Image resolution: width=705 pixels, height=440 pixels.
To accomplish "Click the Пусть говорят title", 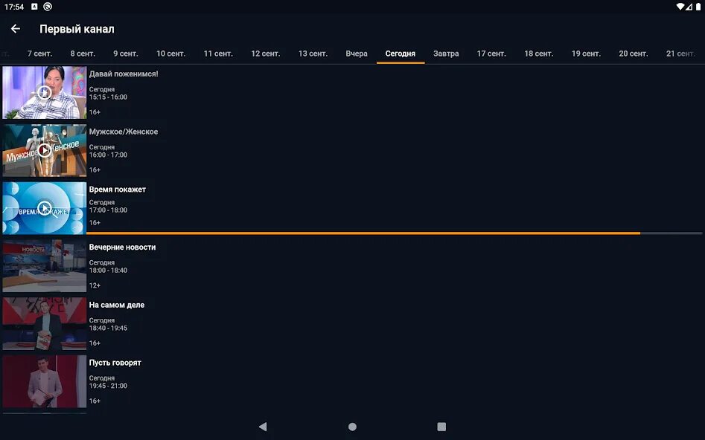I will 115,363.
